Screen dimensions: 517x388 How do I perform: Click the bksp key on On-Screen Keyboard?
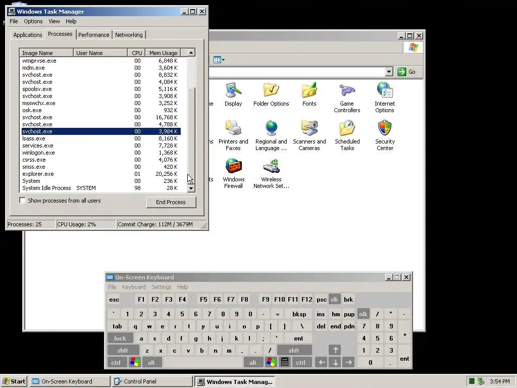point(299,314)
